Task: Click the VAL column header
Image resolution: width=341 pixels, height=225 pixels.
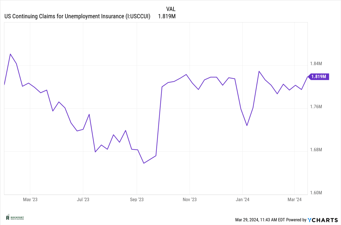Action: [171, 9]
